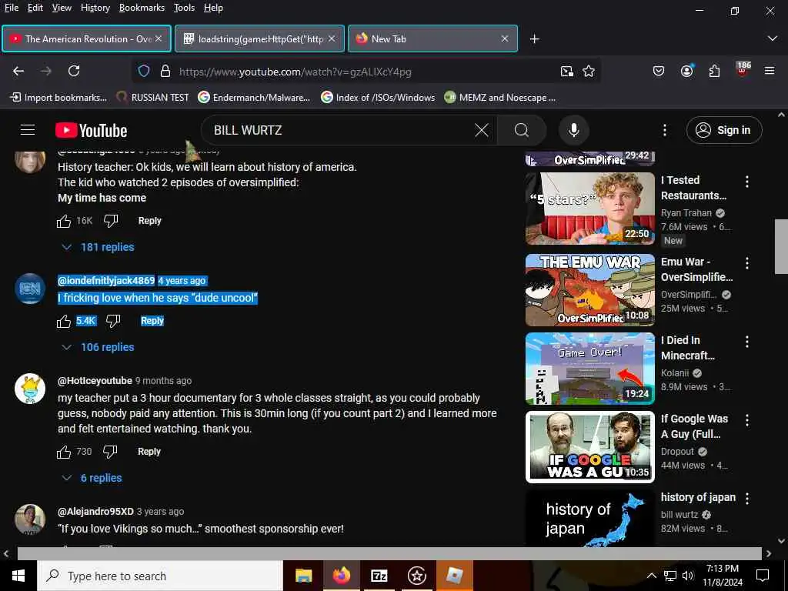Viewport: 788px width, 591px height.
Task: Dislike the @HotIceyoutube comment
Action: coord(110,452)
